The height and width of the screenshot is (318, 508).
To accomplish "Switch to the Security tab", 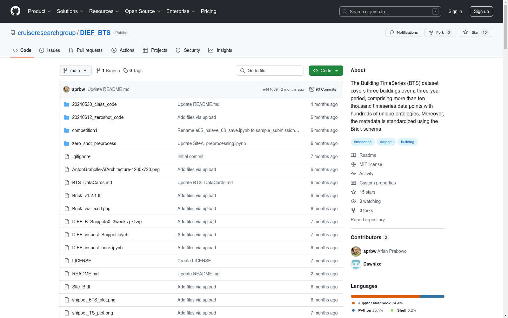I will [x=188, y=50].
